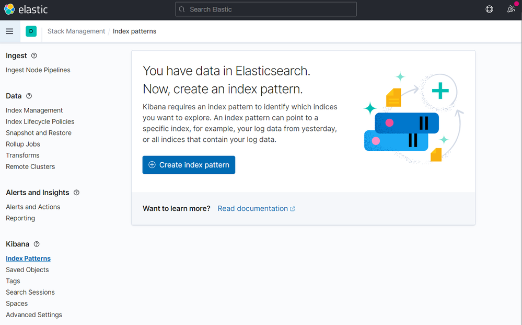
Task: Open Advanced Settings
Action: click(x=34, y=315)
